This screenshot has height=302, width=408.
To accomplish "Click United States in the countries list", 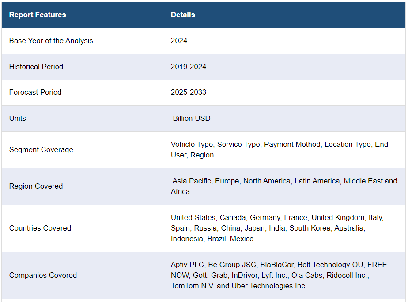I will (x=193, y=217).
